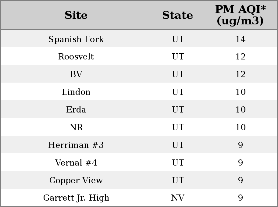The image size is (278, 207).
Task: Select the UT cell for Copper View
Action: click(x=178, y=180)
